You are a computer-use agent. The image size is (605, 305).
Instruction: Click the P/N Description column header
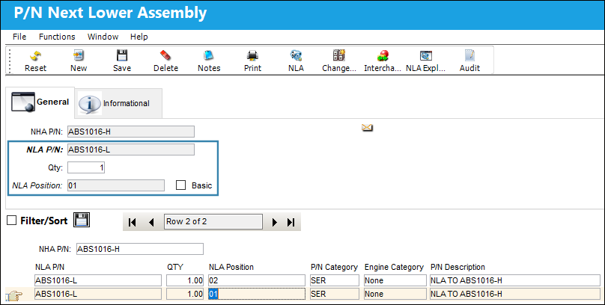pos(458,268)
